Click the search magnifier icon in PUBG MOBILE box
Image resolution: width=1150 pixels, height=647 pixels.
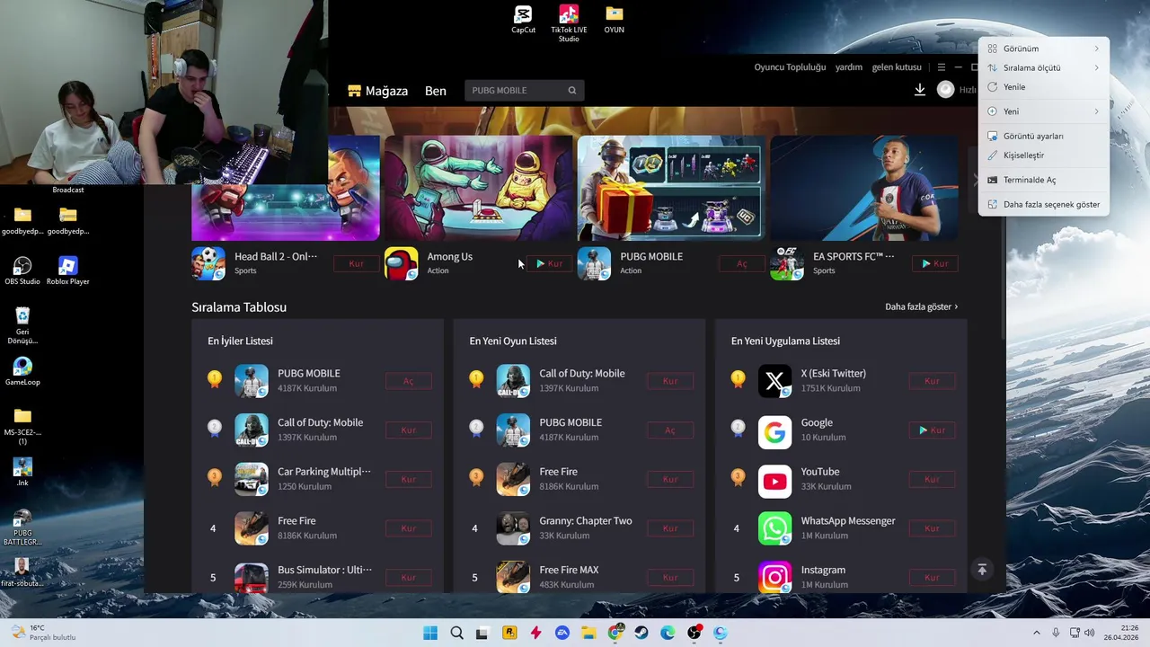[572, 90]
